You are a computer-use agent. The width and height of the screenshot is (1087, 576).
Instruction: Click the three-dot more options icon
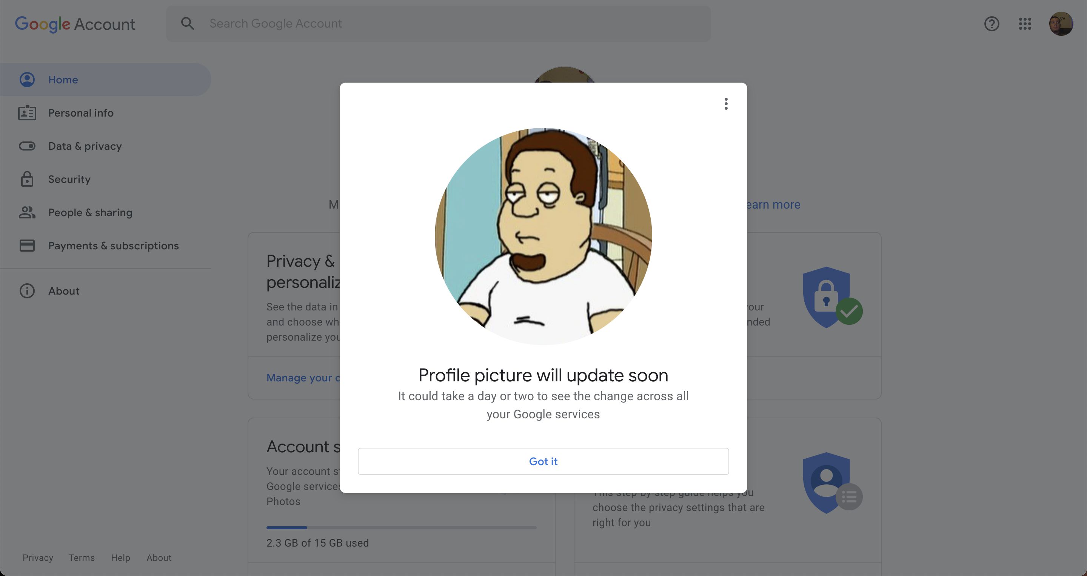(x=725, y=104)
